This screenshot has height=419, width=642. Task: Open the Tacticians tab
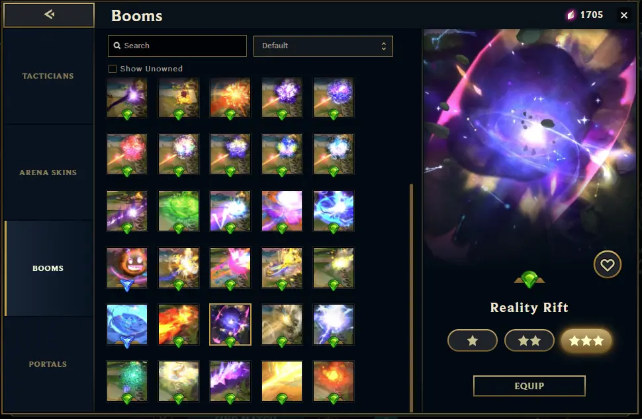48,76
